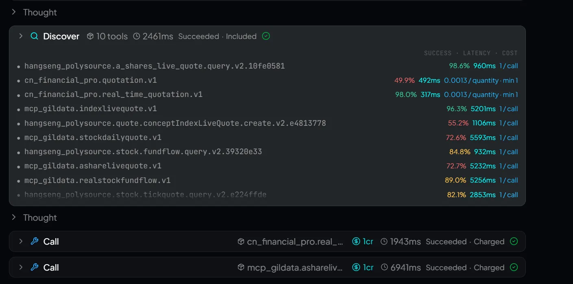Screen dimensions: 573x284
Task: Expand the cn_financial_pro Call row chevron
Action: [x=20, y=241]
